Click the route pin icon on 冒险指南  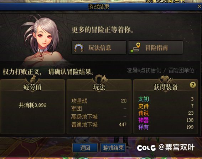pos(135,48)
